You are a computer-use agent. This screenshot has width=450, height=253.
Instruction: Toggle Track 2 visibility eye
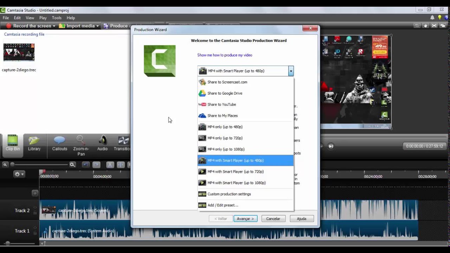pos(35,208)
